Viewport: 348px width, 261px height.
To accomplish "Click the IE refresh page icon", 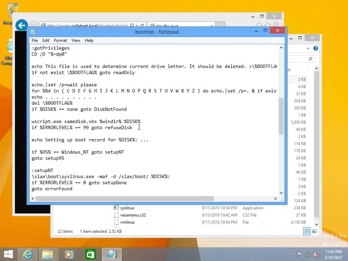I will (x=142, y=25).
